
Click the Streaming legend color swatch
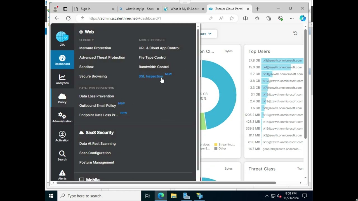216,145
